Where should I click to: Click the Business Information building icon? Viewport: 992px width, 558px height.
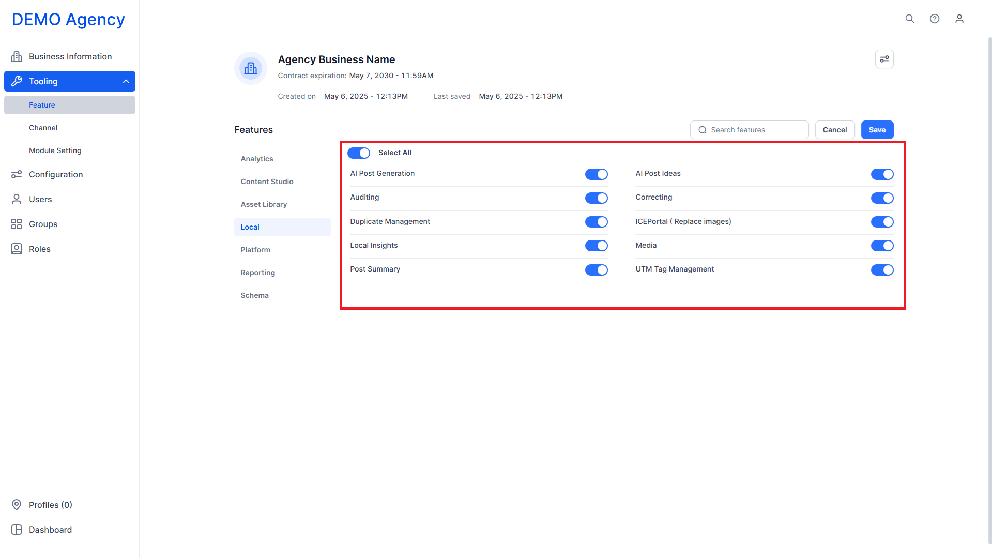tap(17, 56)
